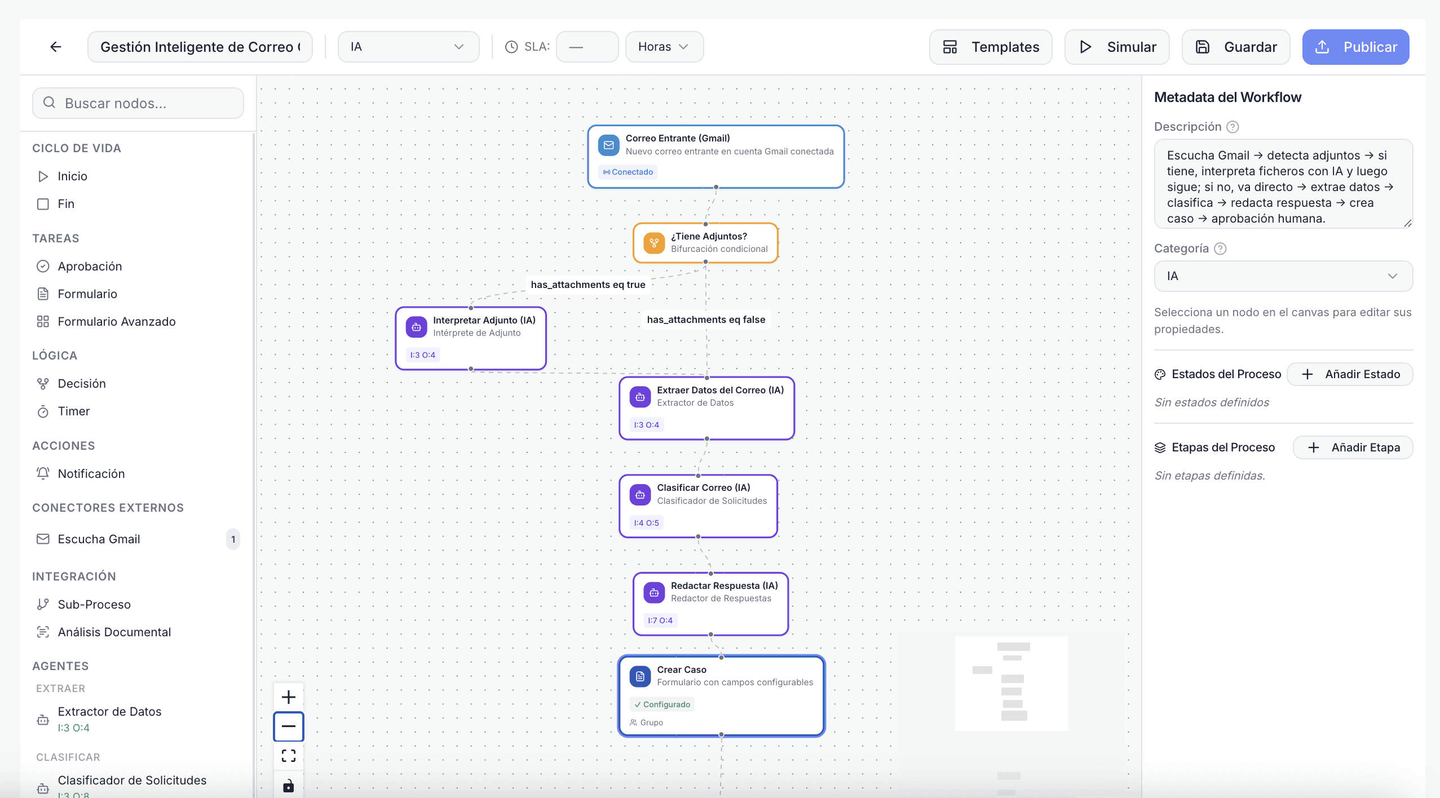Screen dimensions: 1440x798
Task: Open the Horas SLA unit dropdown
Action: 664,47
